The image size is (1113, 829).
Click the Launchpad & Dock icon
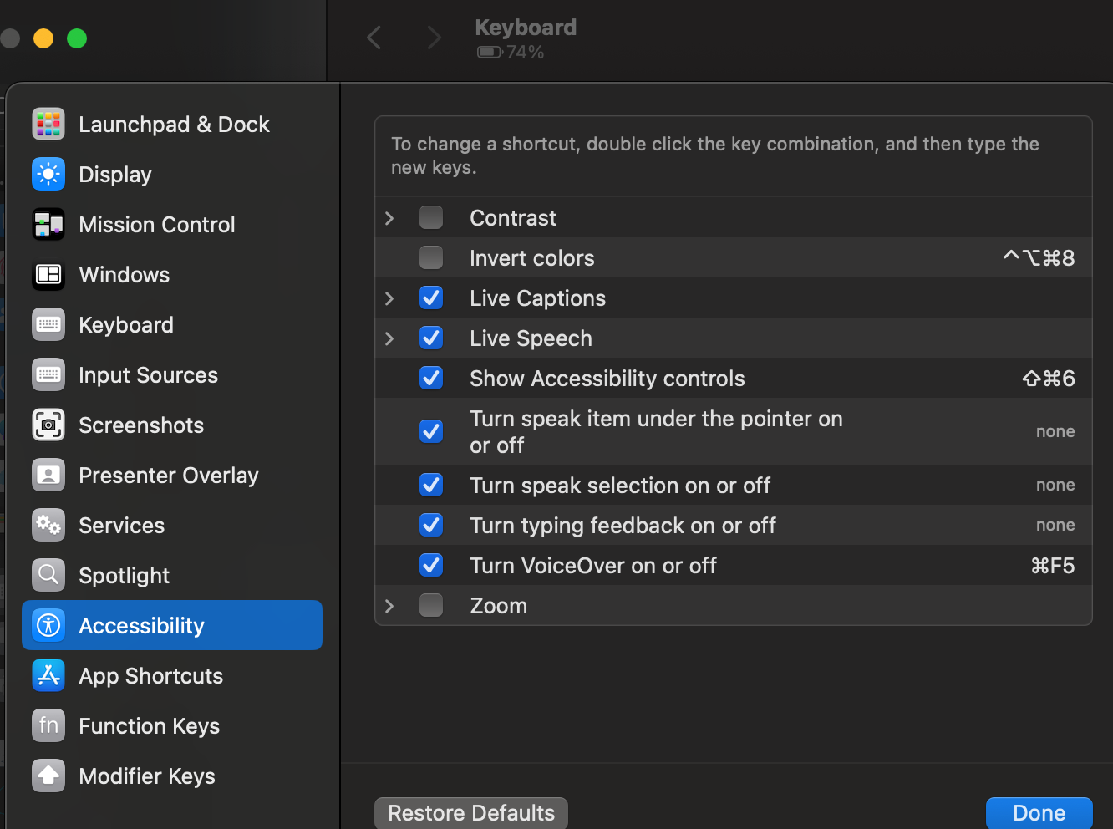pos(48,125)
